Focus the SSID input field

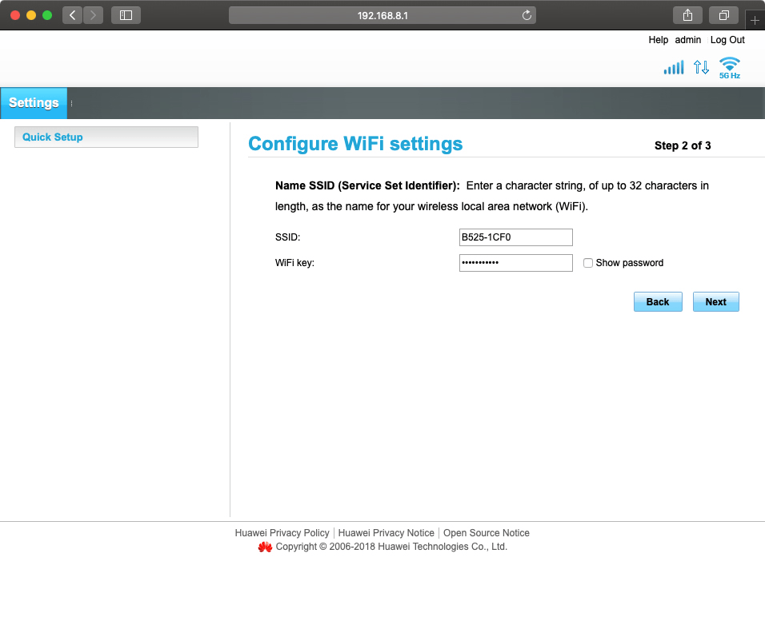coord(515,237)
